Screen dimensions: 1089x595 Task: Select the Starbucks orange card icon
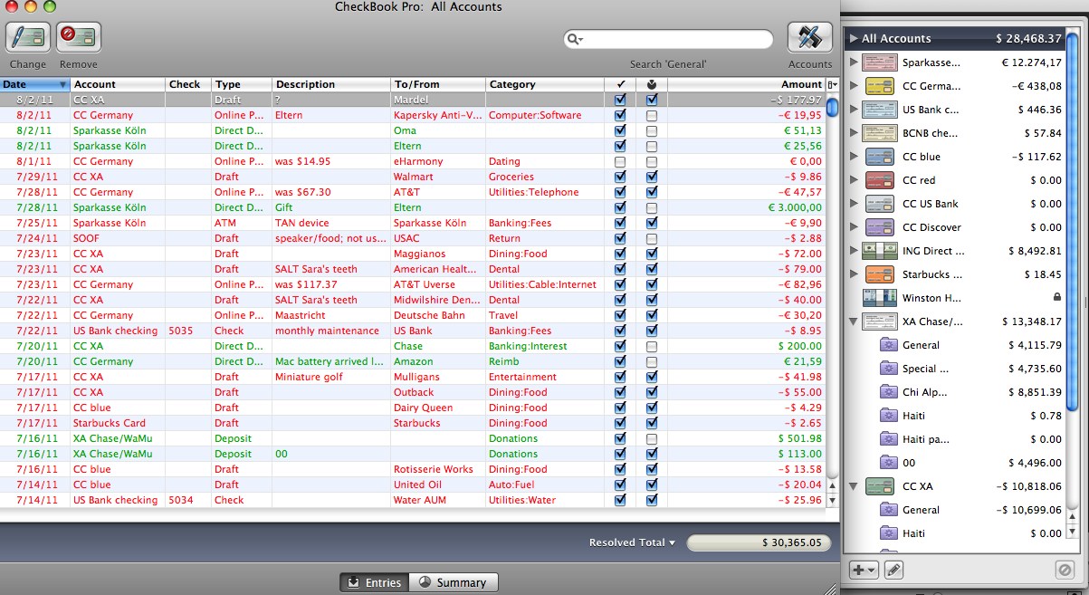tap(881, 274)
